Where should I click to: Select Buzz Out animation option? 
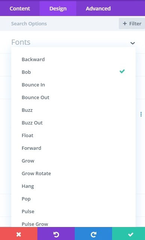pos(32,123)
